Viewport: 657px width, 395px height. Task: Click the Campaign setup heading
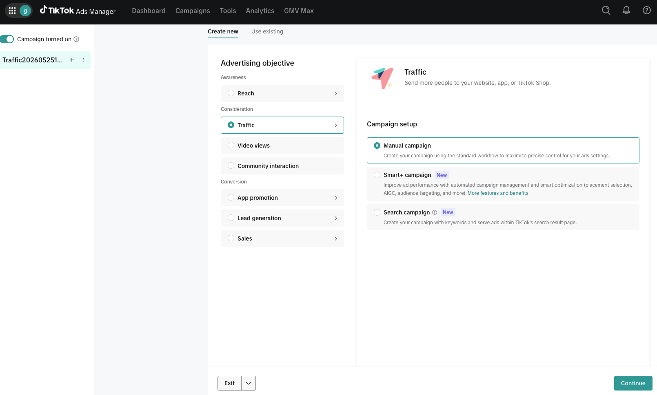(x=392, y=124)
